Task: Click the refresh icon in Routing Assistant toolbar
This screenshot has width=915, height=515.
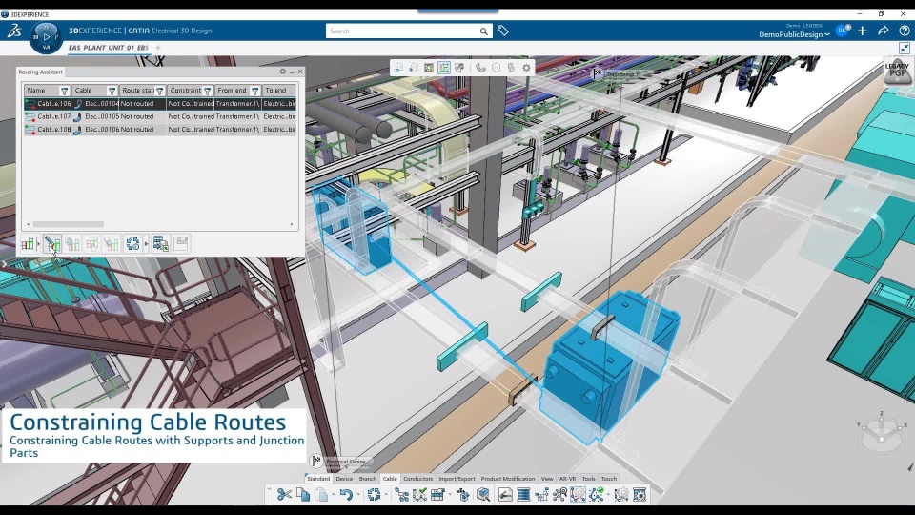Action: [132, 243]
